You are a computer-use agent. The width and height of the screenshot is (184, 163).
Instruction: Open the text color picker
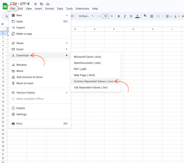[x=137, y=16]
